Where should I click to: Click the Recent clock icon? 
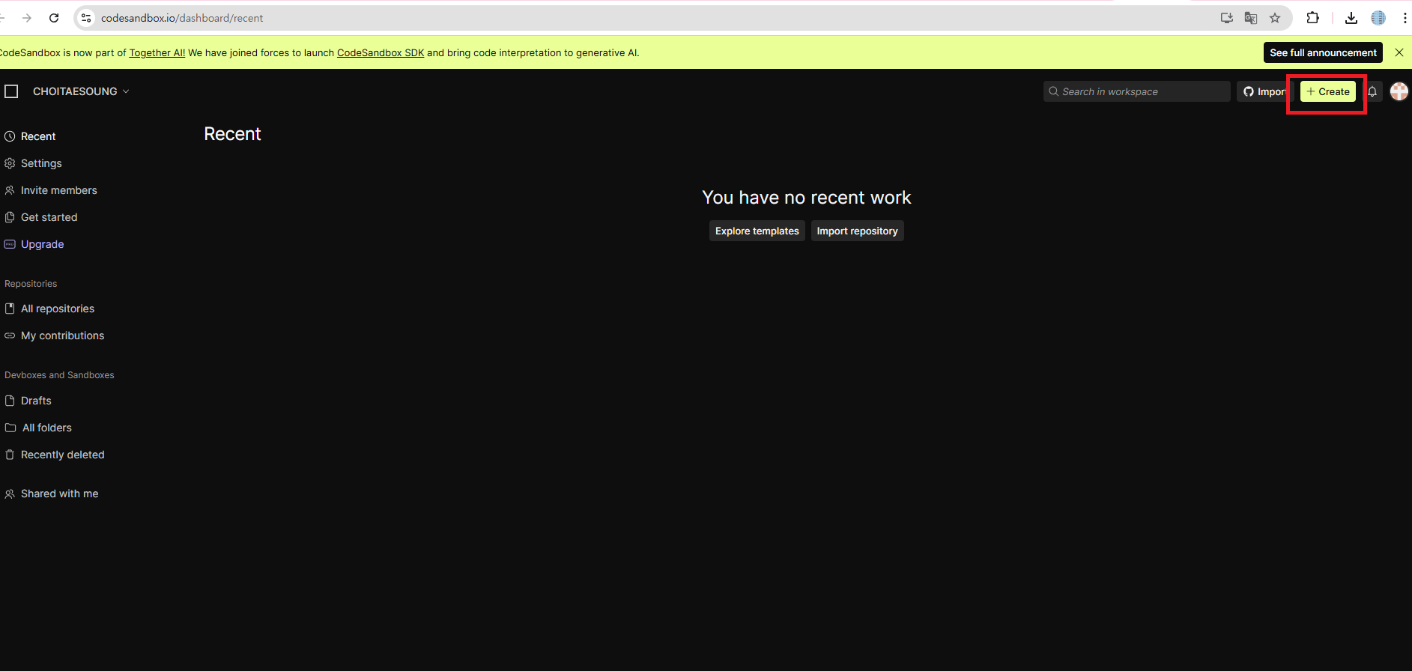pyautogui.click(x=10, y=136)
